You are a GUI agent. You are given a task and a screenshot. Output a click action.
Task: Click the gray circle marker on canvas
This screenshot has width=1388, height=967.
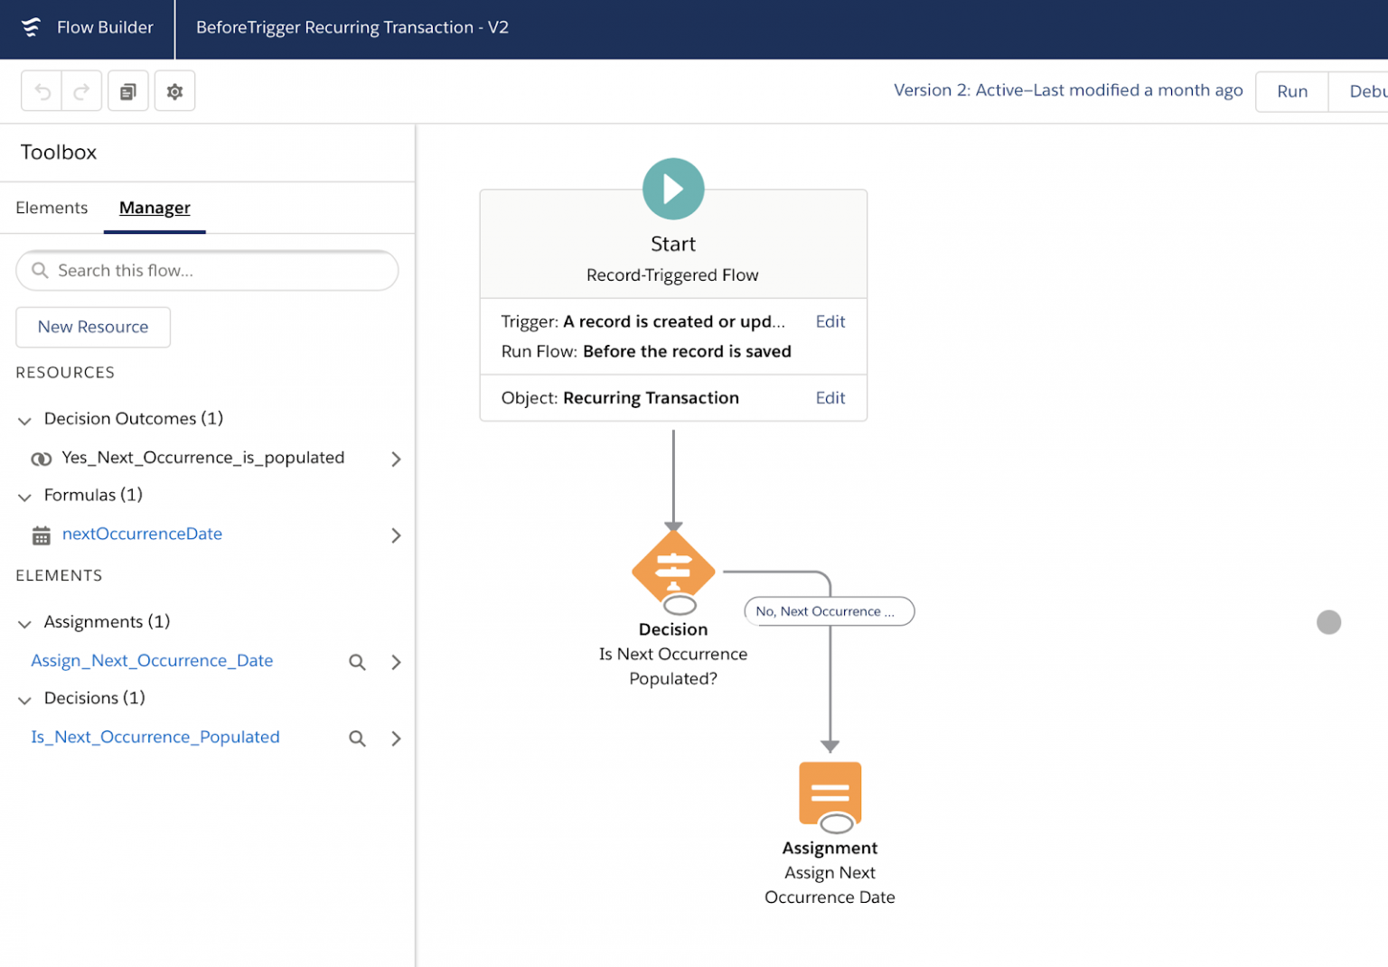pyautogui.click(x=1328, y=622)
